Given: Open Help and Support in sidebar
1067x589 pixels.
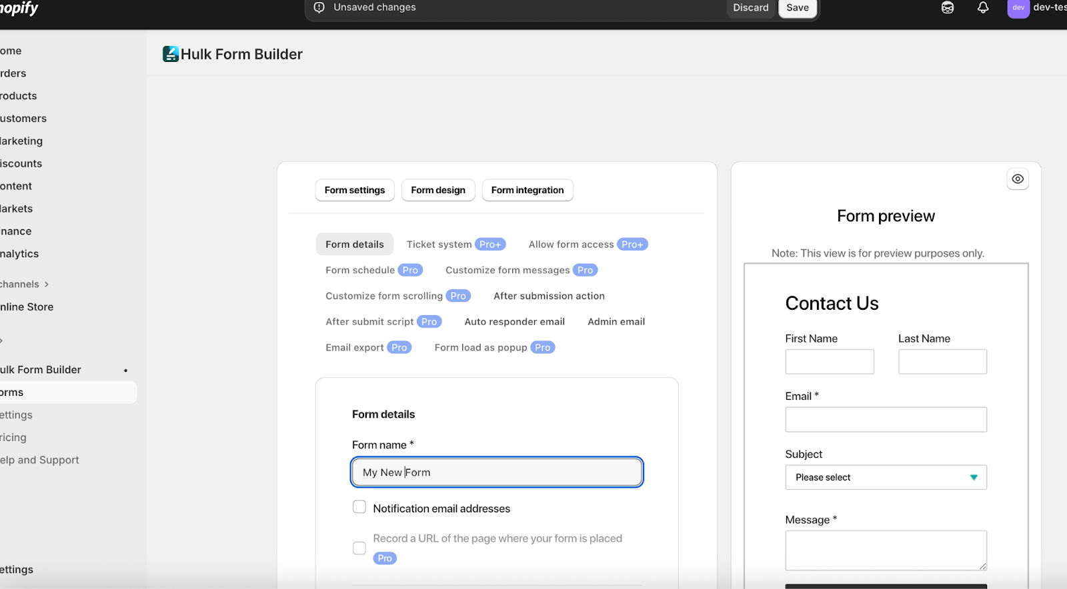Looking at the screenshot, I should pos(39,460).
